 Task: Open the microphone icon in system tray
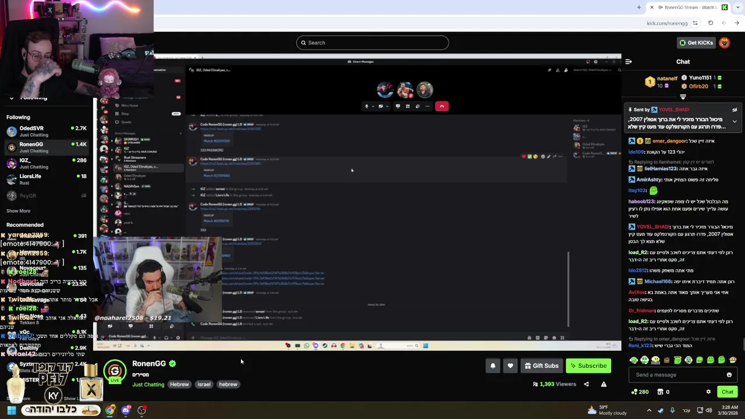click(672, 410)
